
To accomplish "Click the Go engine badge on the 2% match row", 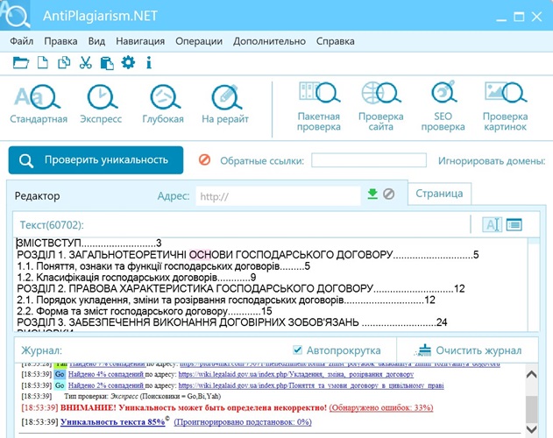I will (x=60, y=385).
